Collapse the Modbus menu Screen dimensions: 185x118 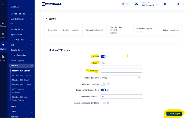pos(21,66)
